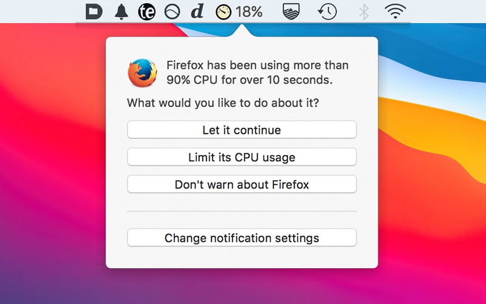Click the circle icon left of italic d
Viewport: 486px width, 304px height.
click(x=173, y=12)
